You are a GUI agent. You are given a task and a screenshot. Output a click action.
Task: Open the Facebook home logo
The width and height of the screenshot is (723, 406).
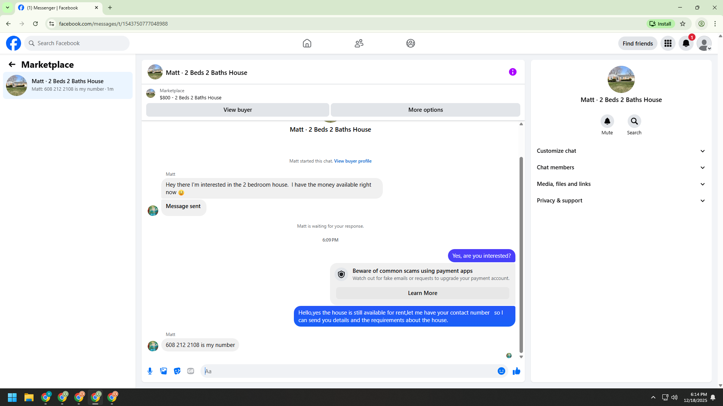(x=14, y=43)
